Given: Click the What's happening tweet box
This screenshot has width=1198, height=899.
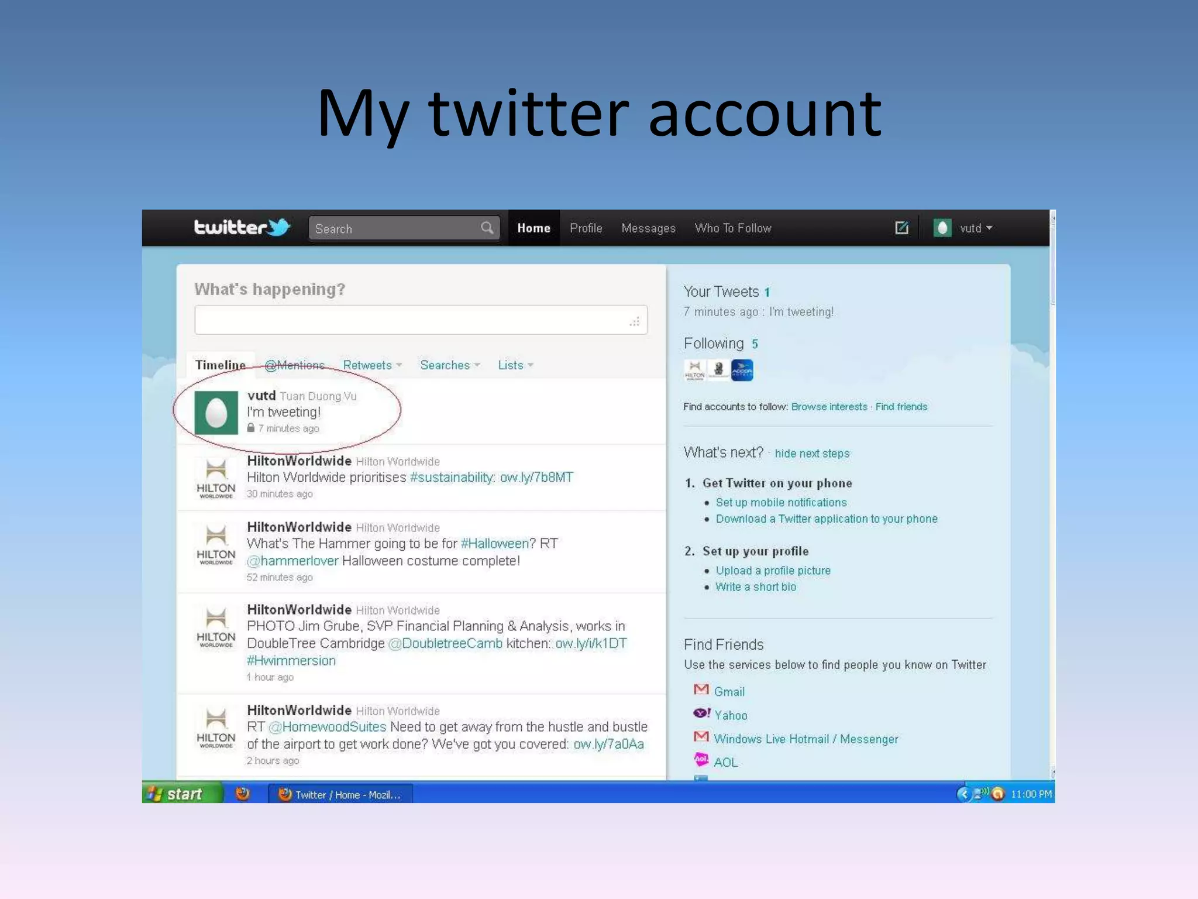Looking at the screenshot, I should point(420,320).
